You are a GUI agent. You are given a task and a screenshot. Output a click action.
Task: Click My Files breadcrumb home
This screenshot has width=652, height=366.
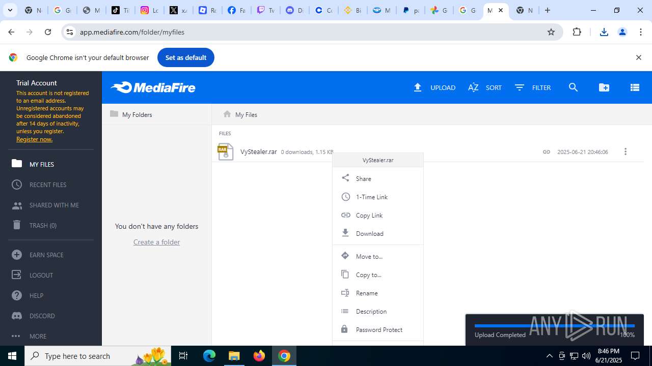pos(240,114)
